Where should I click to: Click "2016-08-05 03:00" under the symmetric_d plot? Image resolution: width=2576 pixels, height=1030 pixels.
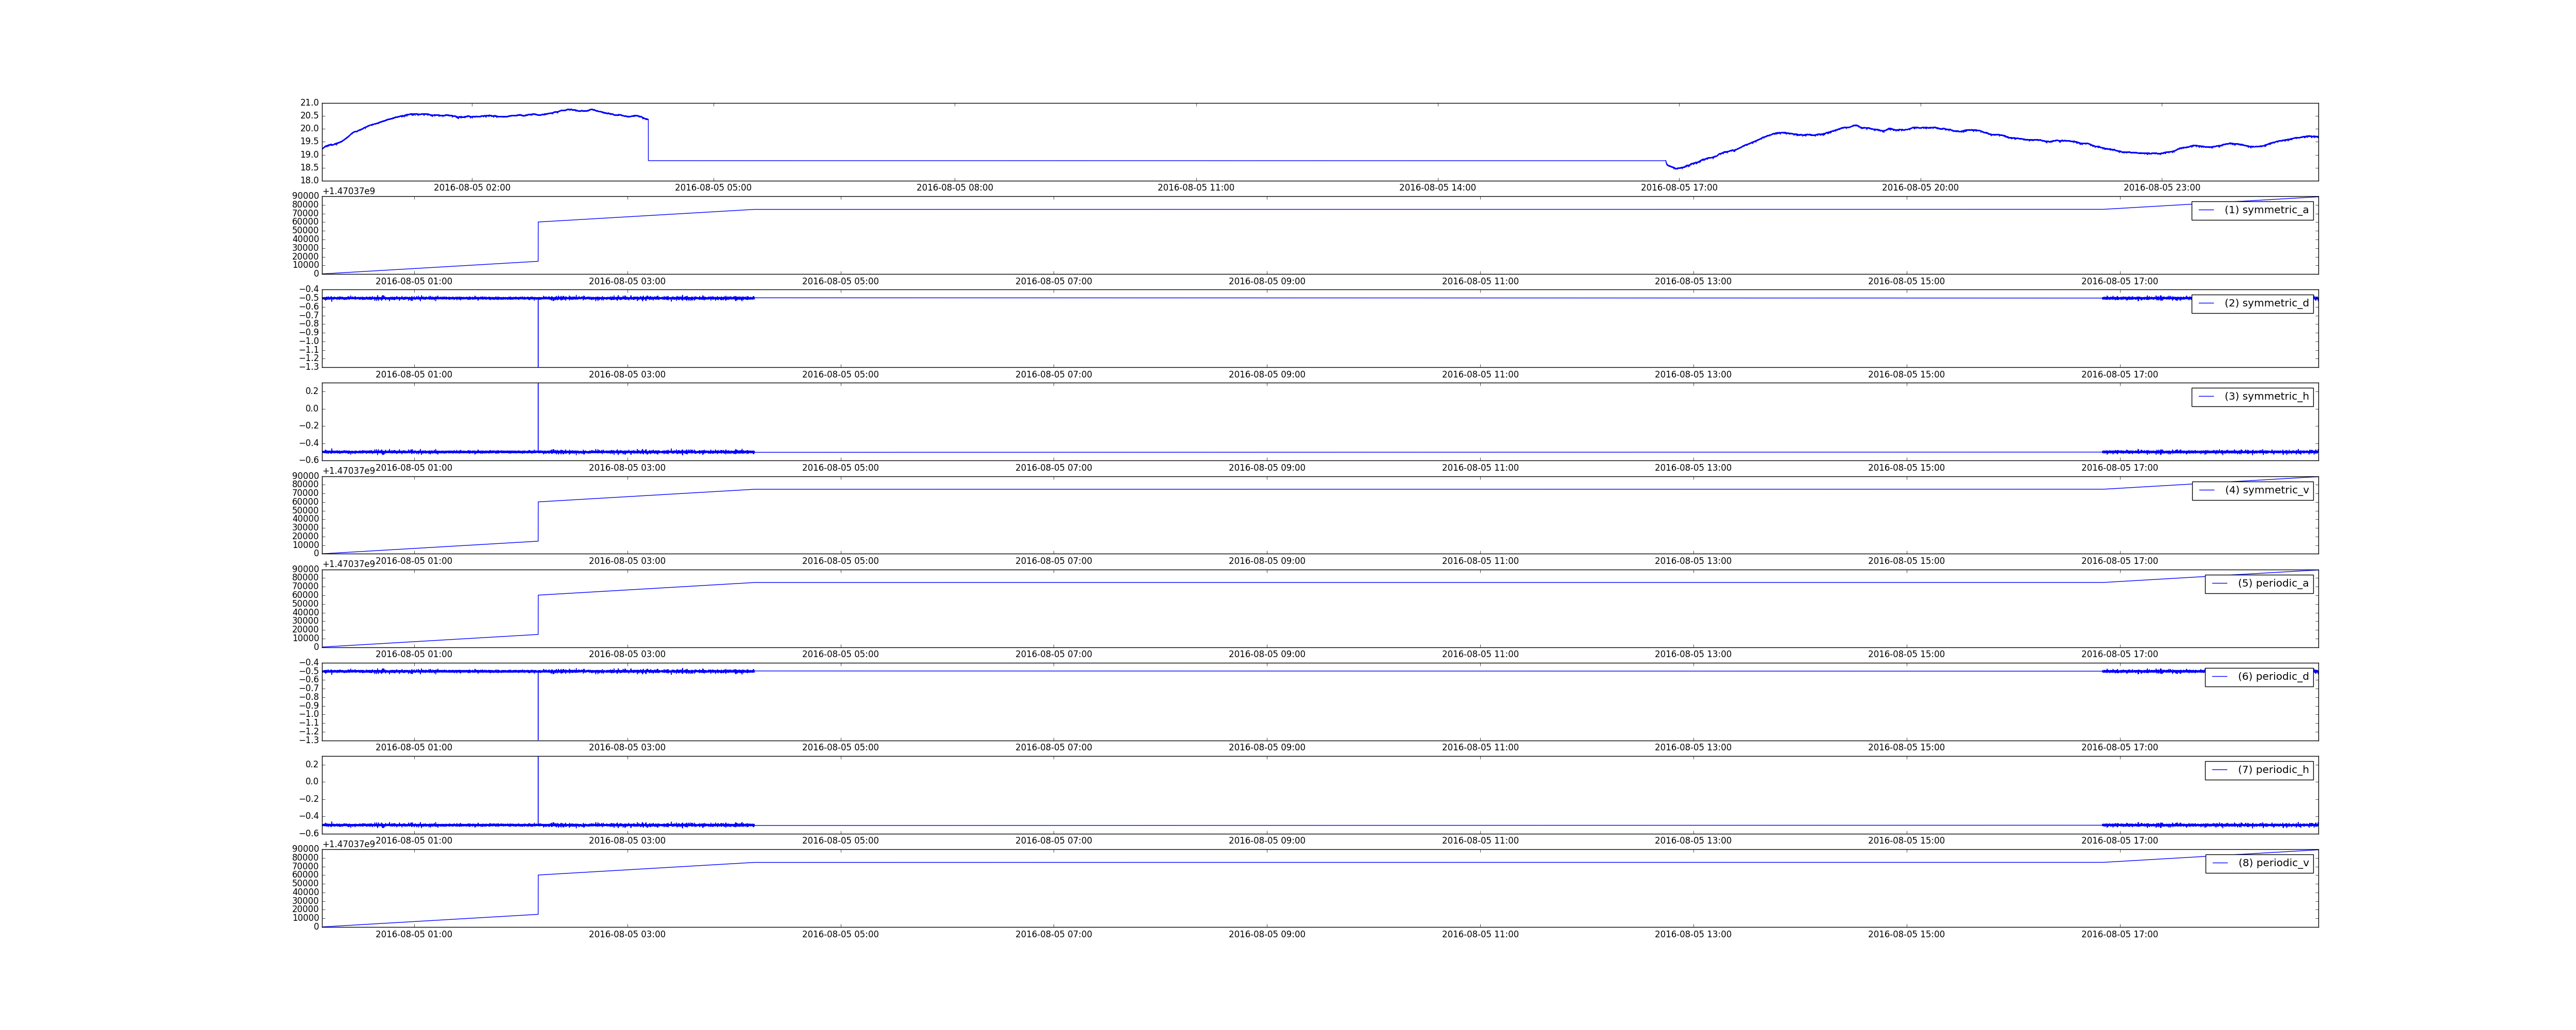[627, 374]
